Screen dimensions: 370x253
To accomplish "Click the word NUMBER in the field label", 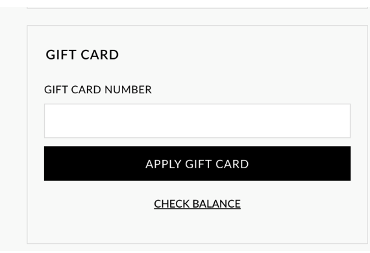I will pos(128,89).
